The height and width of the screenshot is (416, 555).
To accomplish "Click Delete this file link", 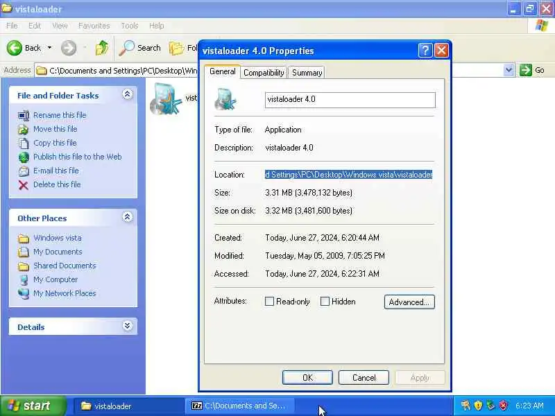I will pos(57,184).
